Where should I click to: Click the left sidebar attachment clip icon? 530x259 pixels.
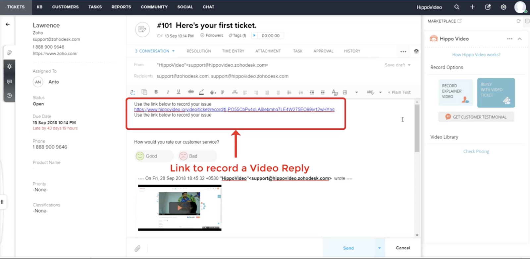coord(9,52)
